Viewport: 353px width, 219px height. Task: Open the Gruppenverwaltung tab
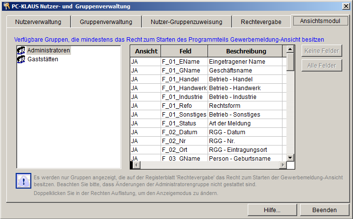[x=106, y=22]
